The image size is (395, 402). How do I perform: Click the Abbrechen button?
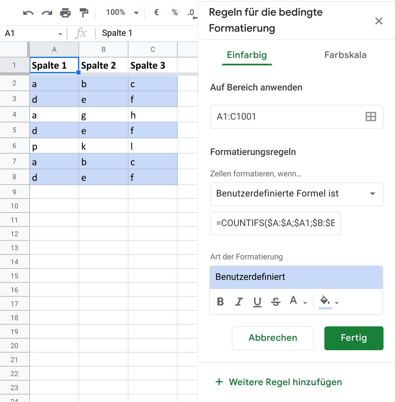273,338
